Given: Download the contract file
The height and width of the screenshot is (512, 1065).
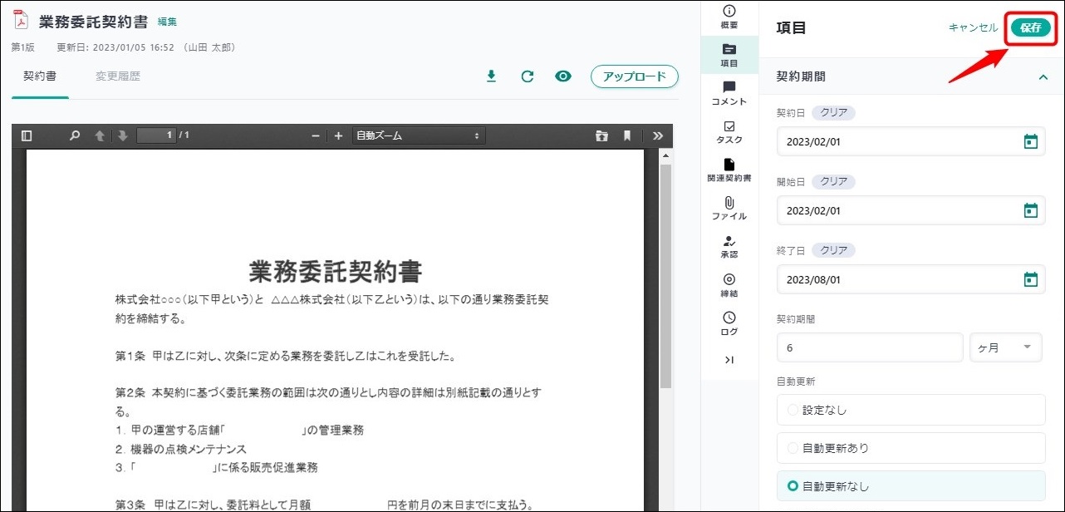Looking at the screenshot, I should coord(491,76).
